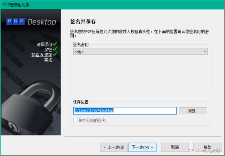Click the 保存位置 path input field

pyautogui.click(x=125, y=111)
